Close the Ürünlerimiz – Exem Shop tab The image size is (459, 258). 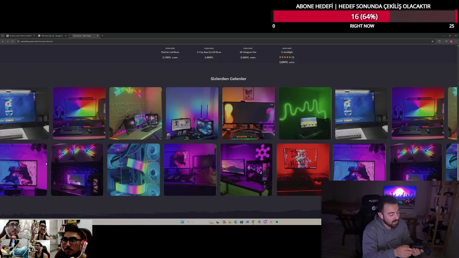click(98, 35)
